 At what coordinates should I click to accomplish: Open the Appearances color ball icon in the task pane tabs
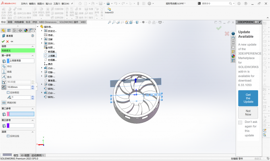[233, 56]
